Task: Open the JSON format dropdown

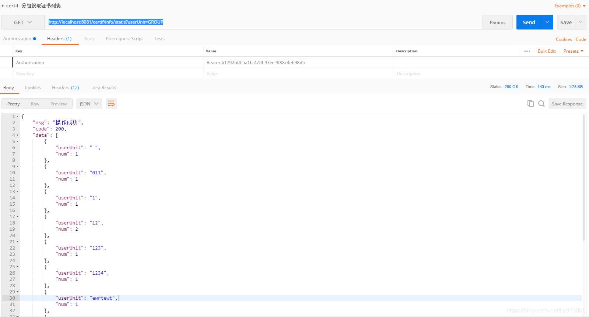Action: pyautogui.click(x=89, y=104)
